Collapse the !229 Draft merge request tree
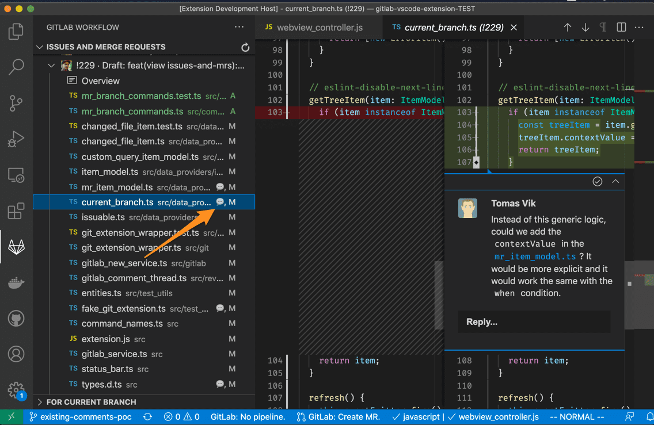 click(x=51, y=65)
